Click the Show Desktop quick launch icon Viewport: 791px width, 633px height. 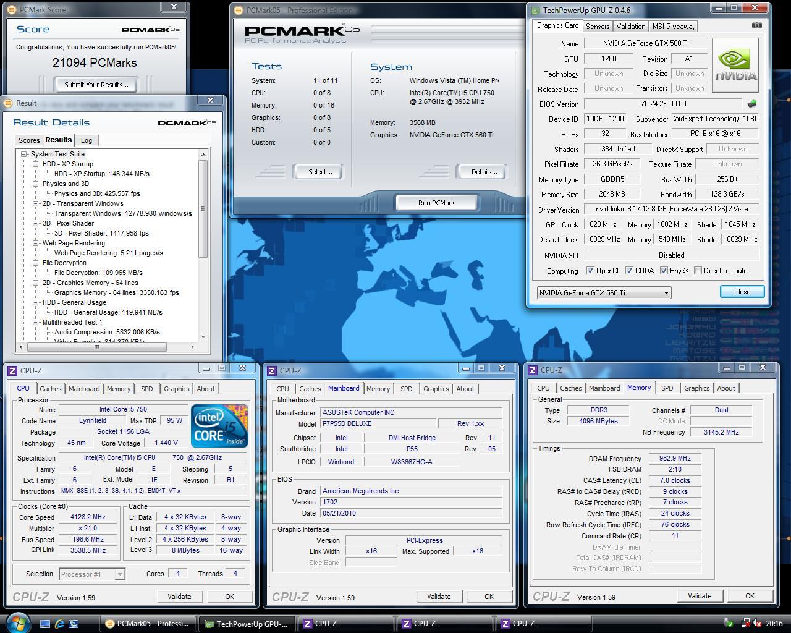point(45,624)
